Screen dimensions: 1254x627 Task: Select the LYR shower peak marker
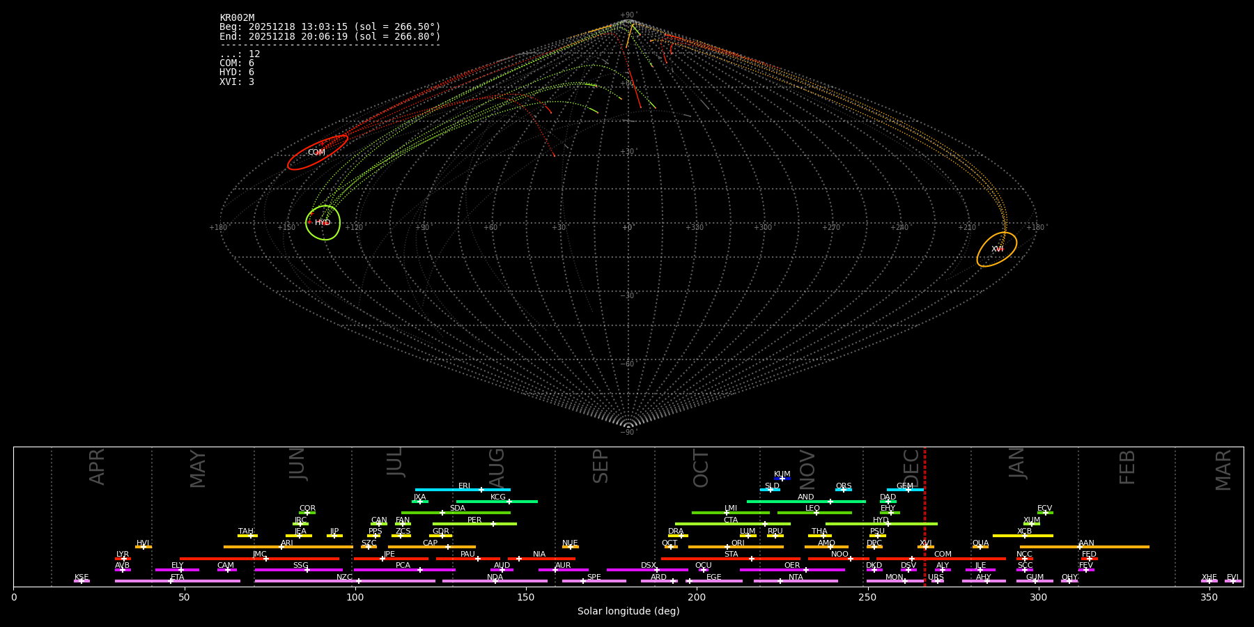[x=123, y=559]
